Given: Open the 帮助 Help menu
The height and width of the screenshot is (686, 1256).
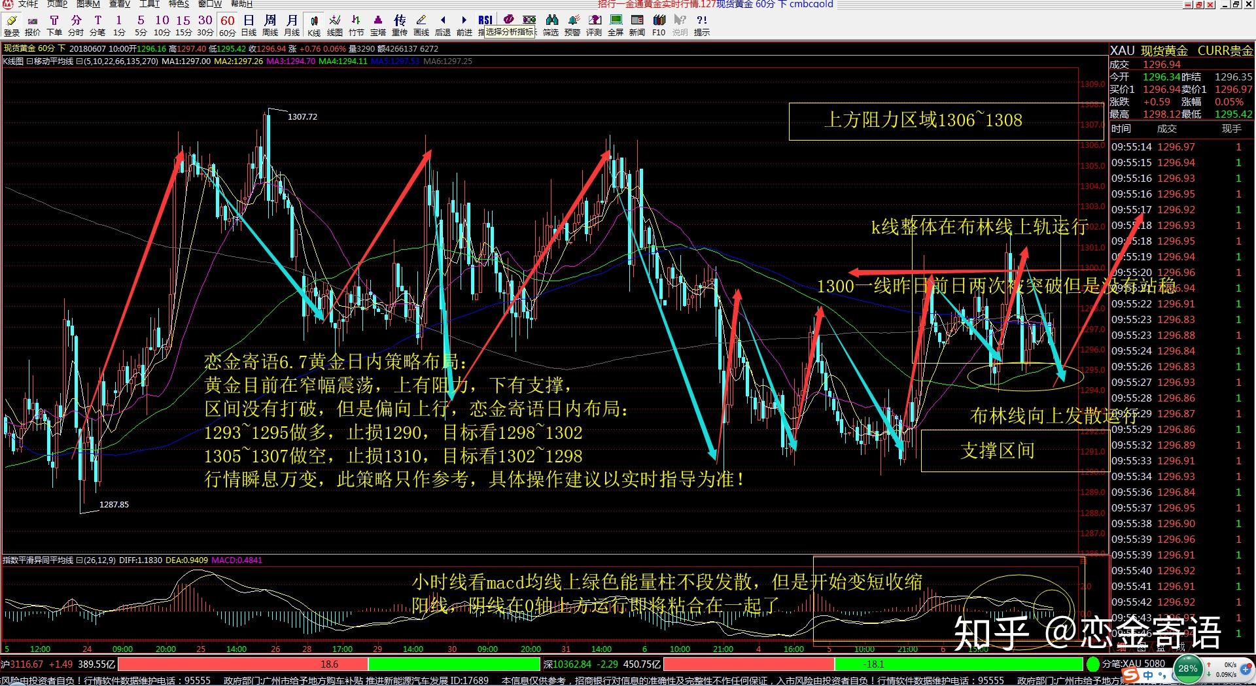Looking at the screenshot, I should point(241,4).
